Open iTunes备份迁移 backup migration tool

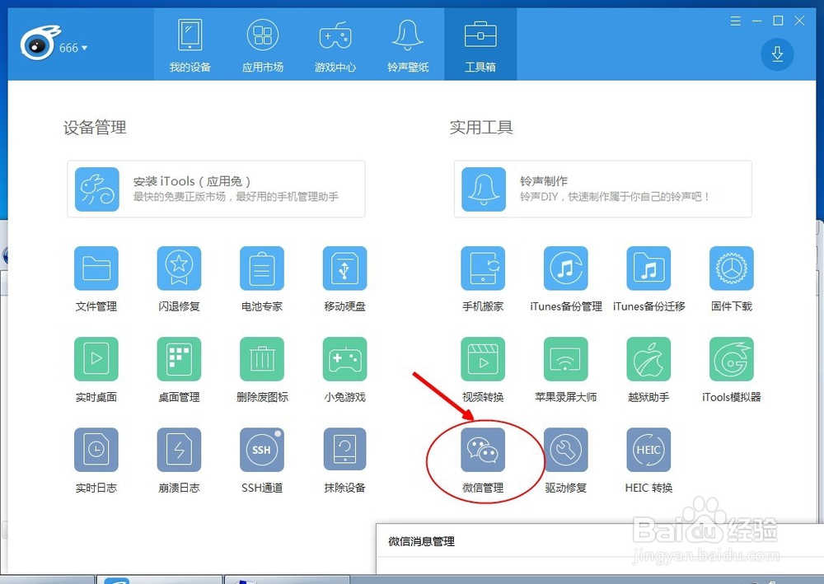(x=648, y=269)
